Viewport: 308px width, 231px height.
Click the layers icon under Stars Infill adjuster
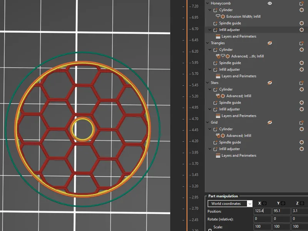point(218,116)
